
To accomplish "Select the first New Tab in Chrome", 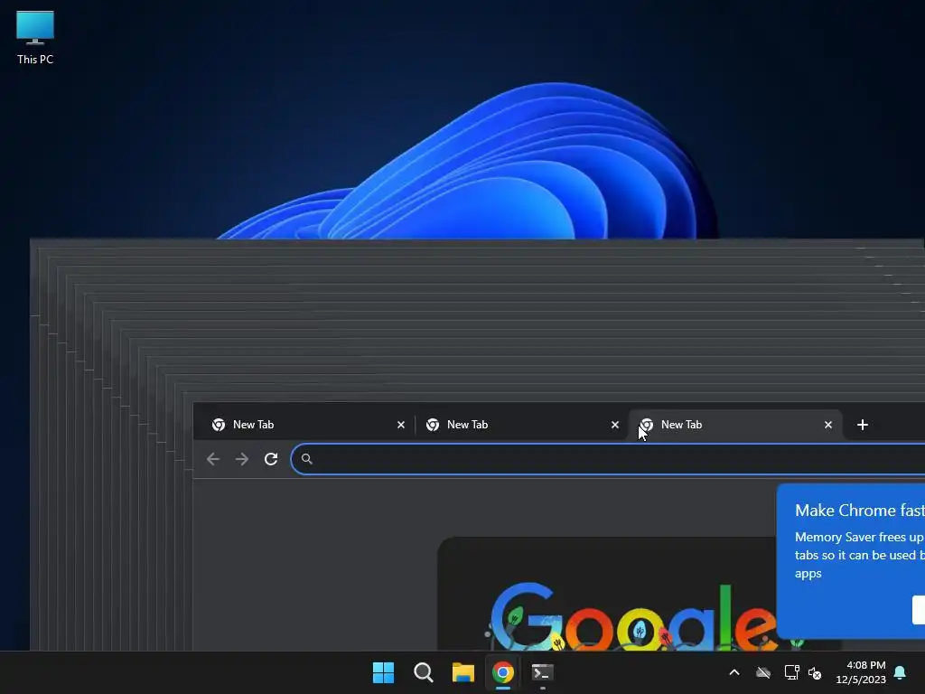I will click(x=306, y=425).
